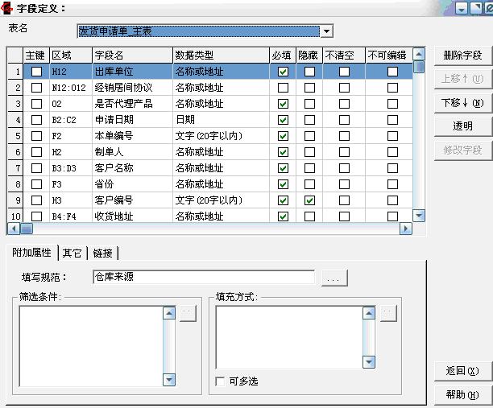Viewport: 493px width, 408px height.
Task: Switch to the 链接 tab
Action: point(102,253)
